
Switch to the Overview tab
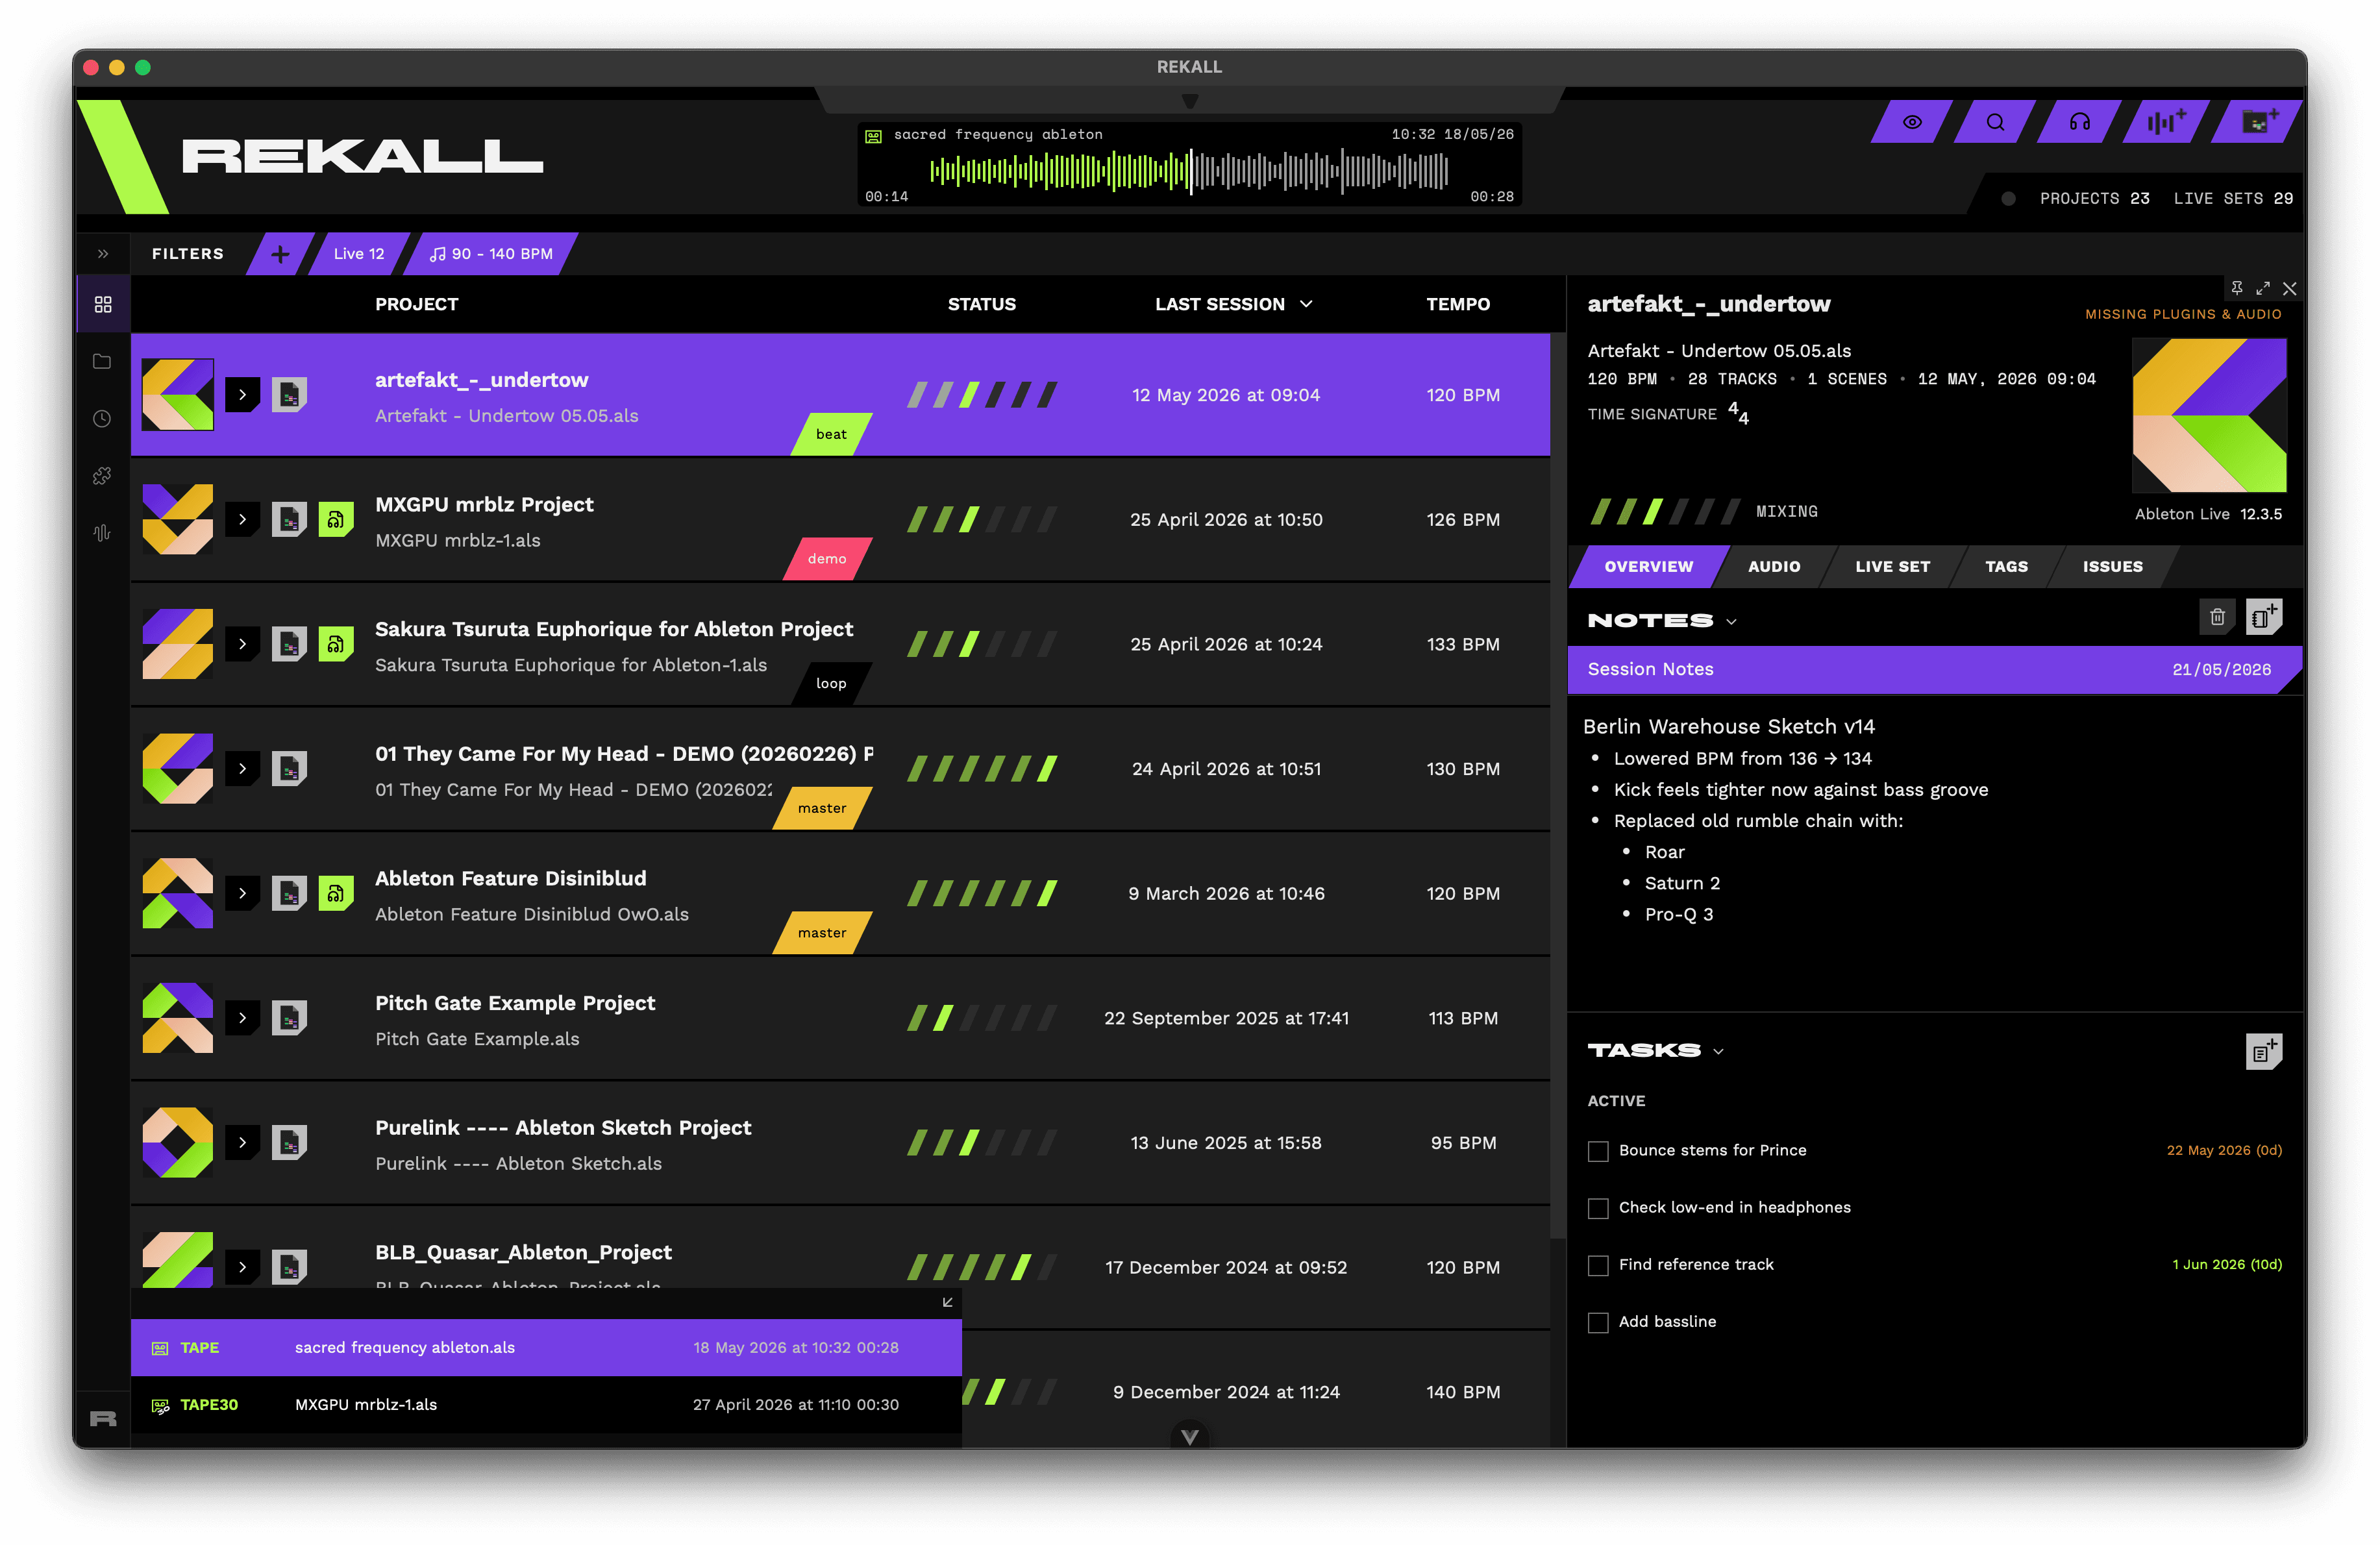pos(1648,566)
